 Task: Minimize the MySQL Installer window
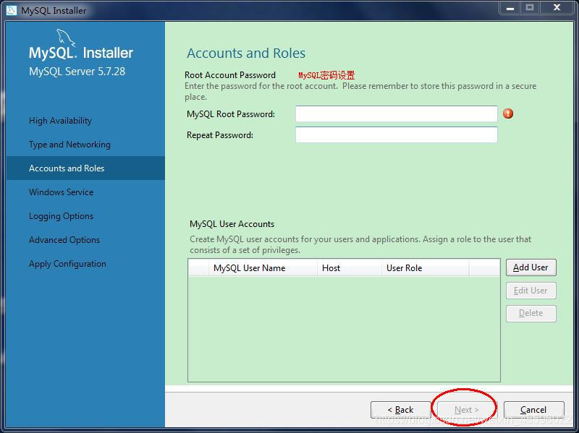510,7
